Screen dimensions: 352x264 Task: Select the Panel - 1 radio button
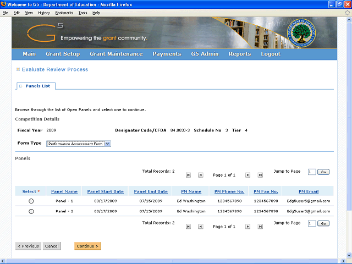point(31,201)
